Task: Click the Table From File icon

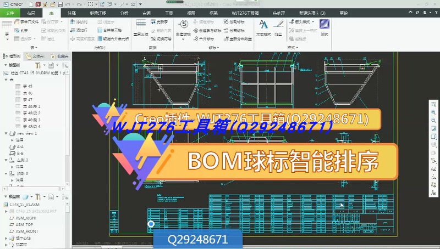Action: pos(17,22)
